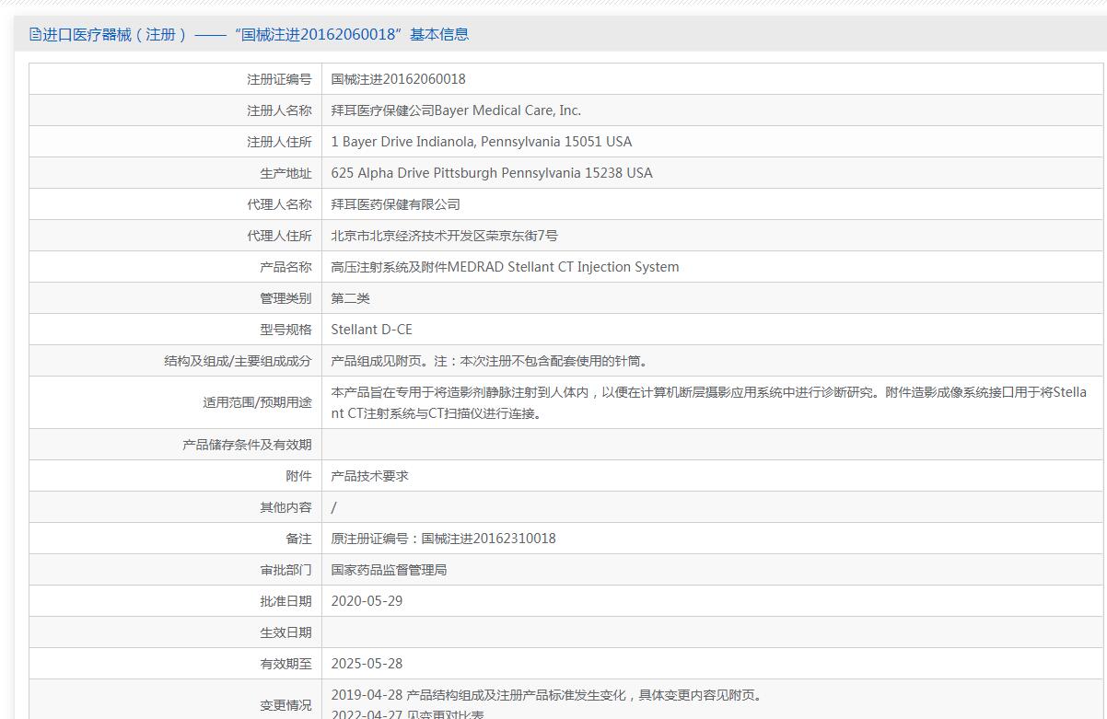This screenshot has height=719, width=1107.
Task: Click the label 审批部门
Action: [285, 570]
